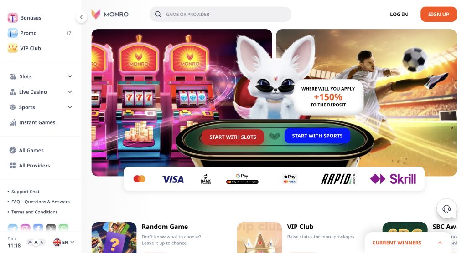Switch to dark theme moon option

42,242
